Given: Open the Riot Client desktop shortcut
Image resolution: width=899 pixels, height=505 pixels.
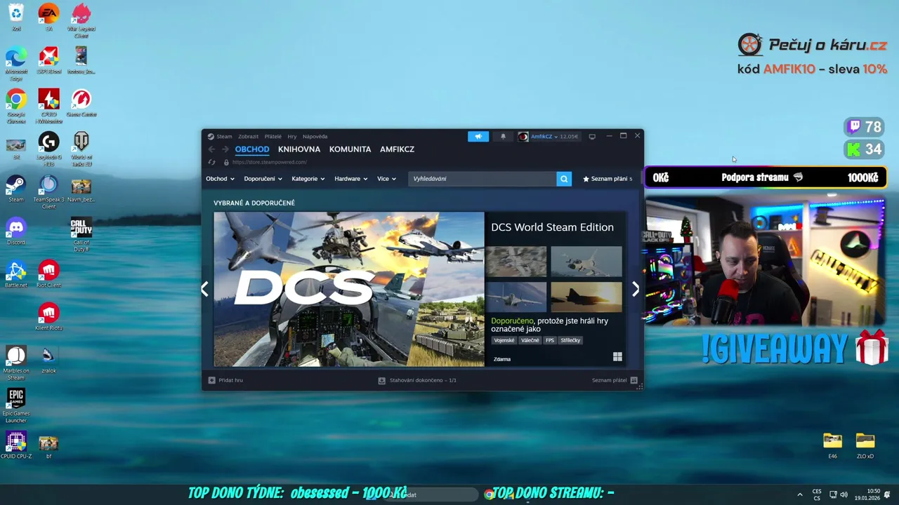Looking at the screenshot, I should (48, 274).
